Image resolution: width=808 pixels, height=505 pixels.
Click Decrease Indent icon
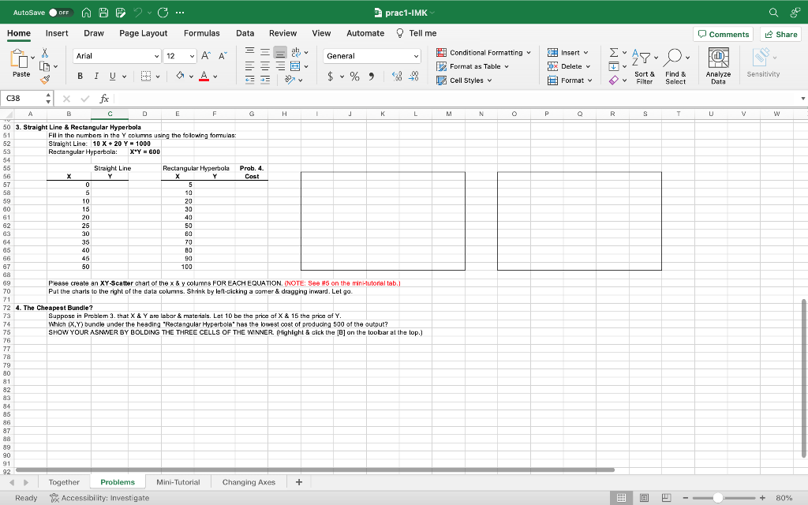pos(249,80)
